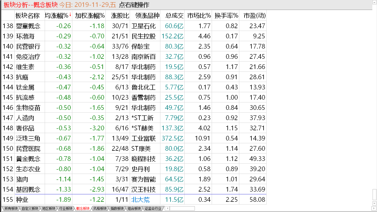Select the 钛金属 sector name
Image resolution: width=377 pixels, height=212 pixels.
coord(25,87)
